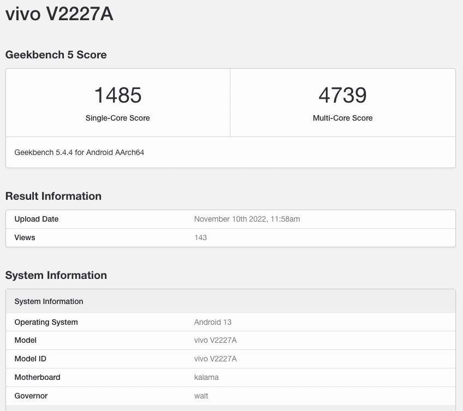Select the multi-core score 4739
Screen dimensions: 463x411
(x=342, y=95)
